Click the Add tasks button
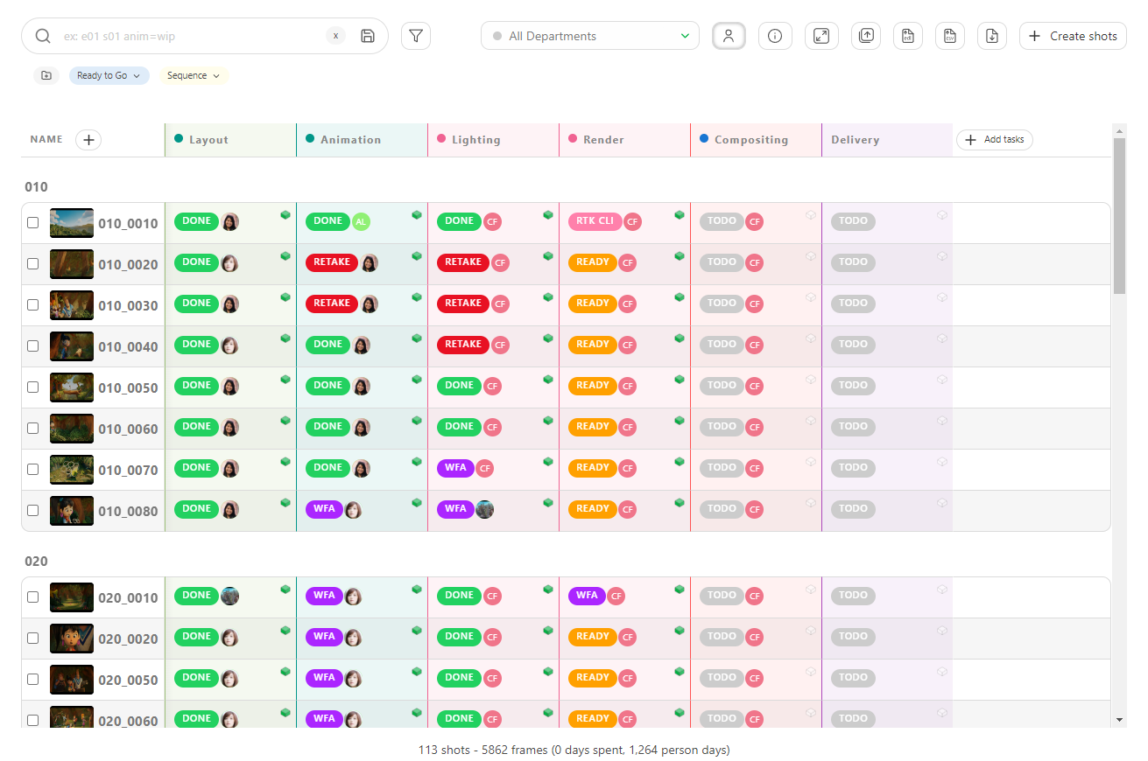Viewport: 1148px width, 761px height. pyautogui.click(x=995, y=140)
